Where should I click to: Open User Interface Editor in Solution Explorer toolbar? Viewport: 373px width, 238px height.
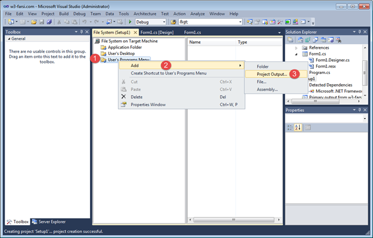click(x=323, y=40)
